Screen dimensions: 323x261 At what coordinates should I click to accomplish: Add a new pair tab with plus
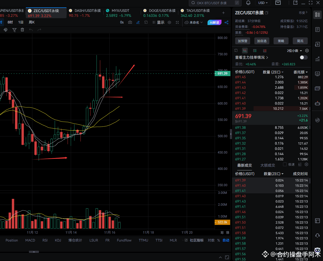(x=224, y=13)
